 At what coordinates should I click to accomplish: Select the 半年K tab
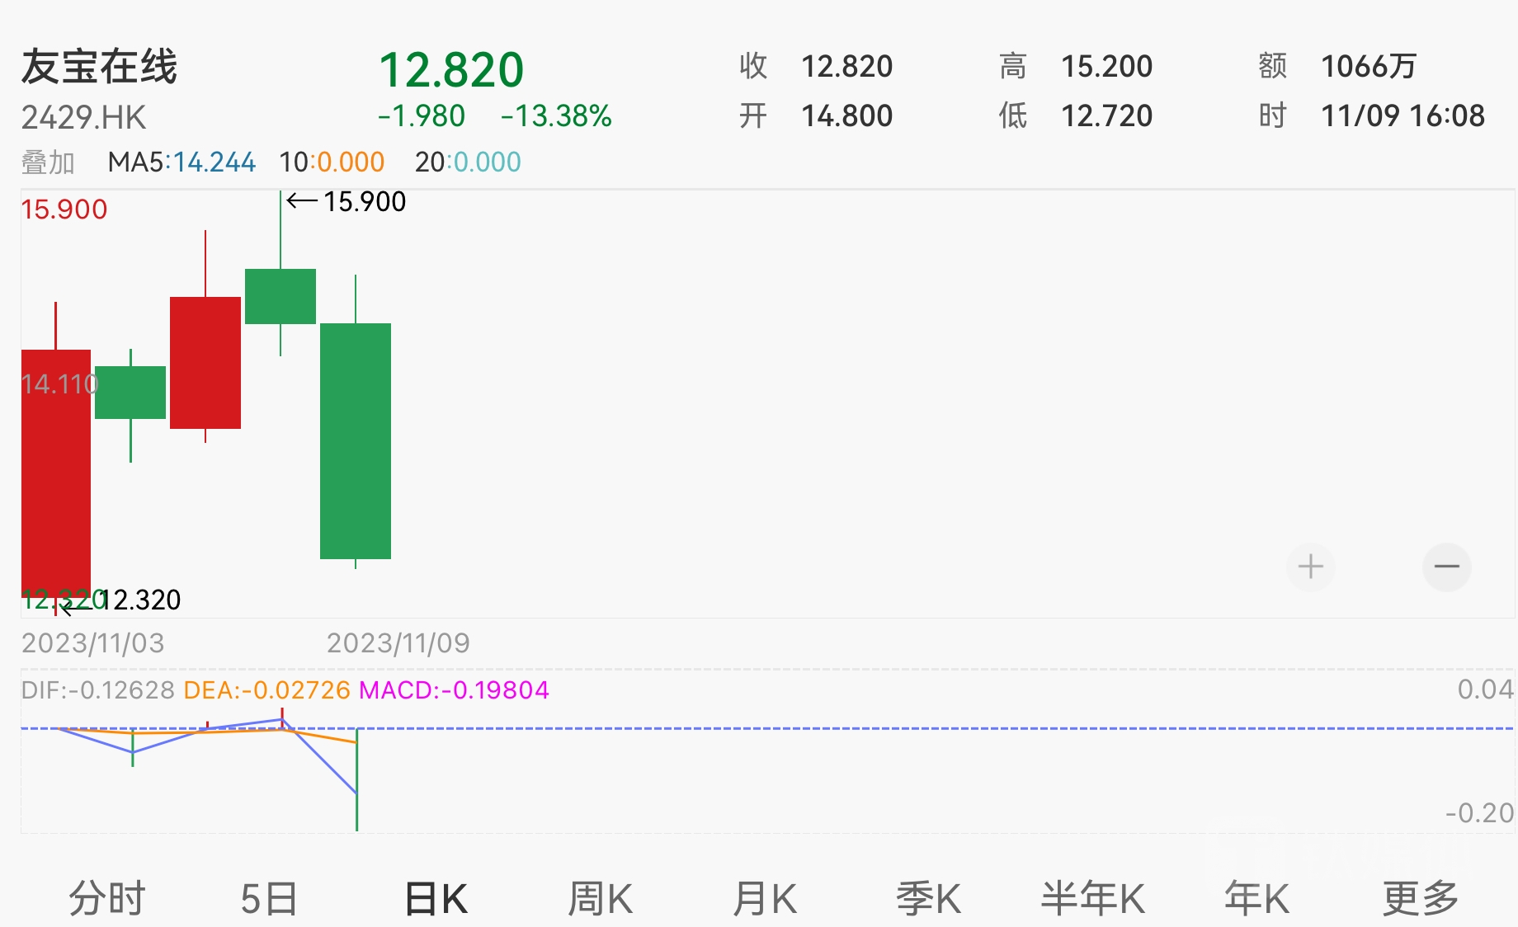pos(1093,898)
